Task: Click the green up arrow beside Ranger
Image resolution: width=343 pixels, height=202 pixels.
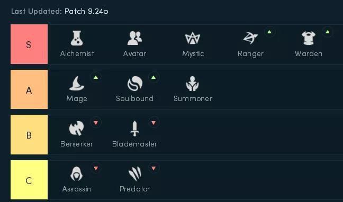Action: click(269, 32)
